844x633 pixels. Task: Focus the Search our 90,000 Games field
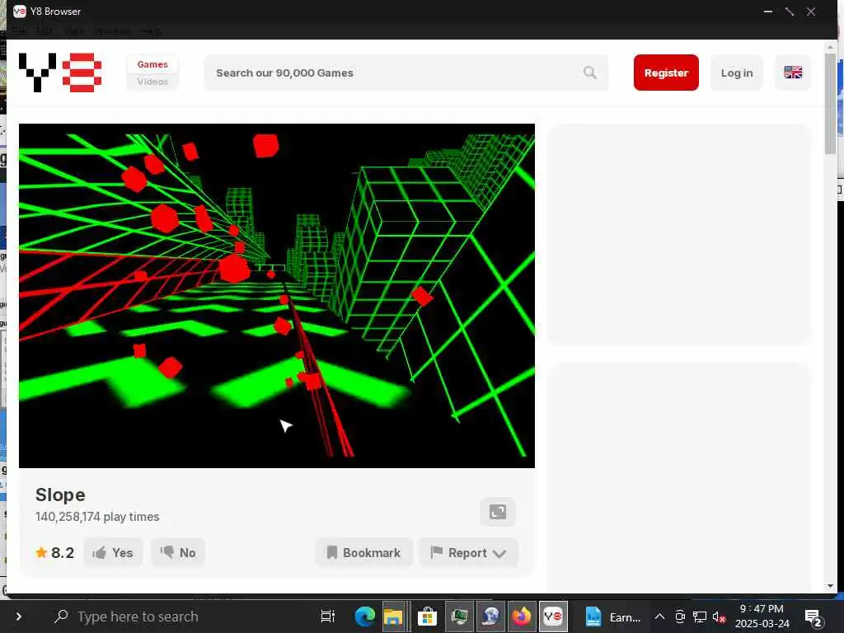point(406,73)
